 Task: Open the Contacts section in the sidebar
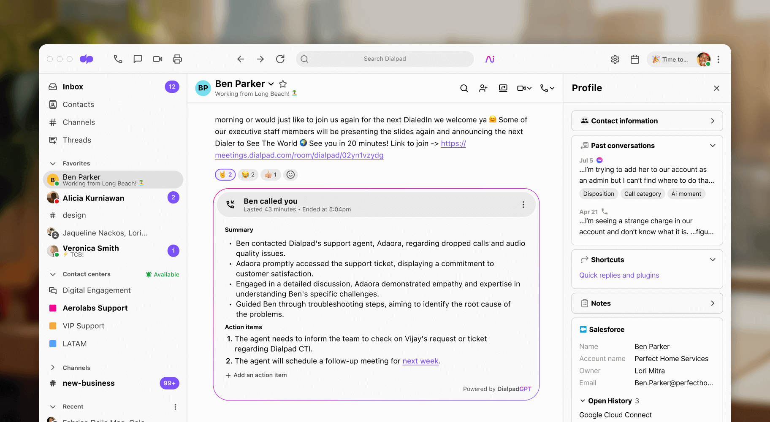(78, 104)
